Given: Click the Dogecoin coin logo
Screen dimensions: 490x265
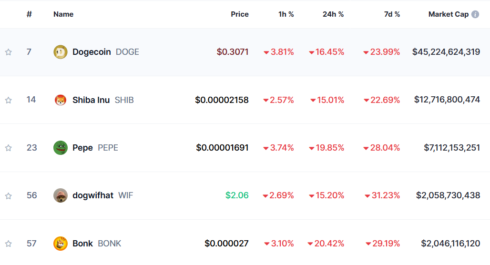Looking at the screenshot, I should click(61, 52).
